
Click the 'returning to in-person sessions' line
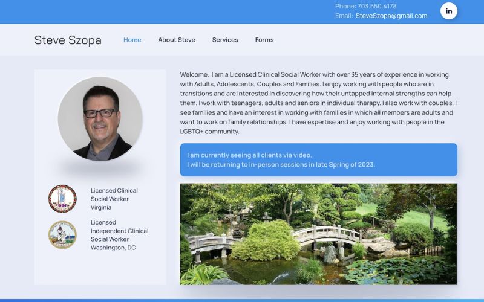[x=281, y=165]
